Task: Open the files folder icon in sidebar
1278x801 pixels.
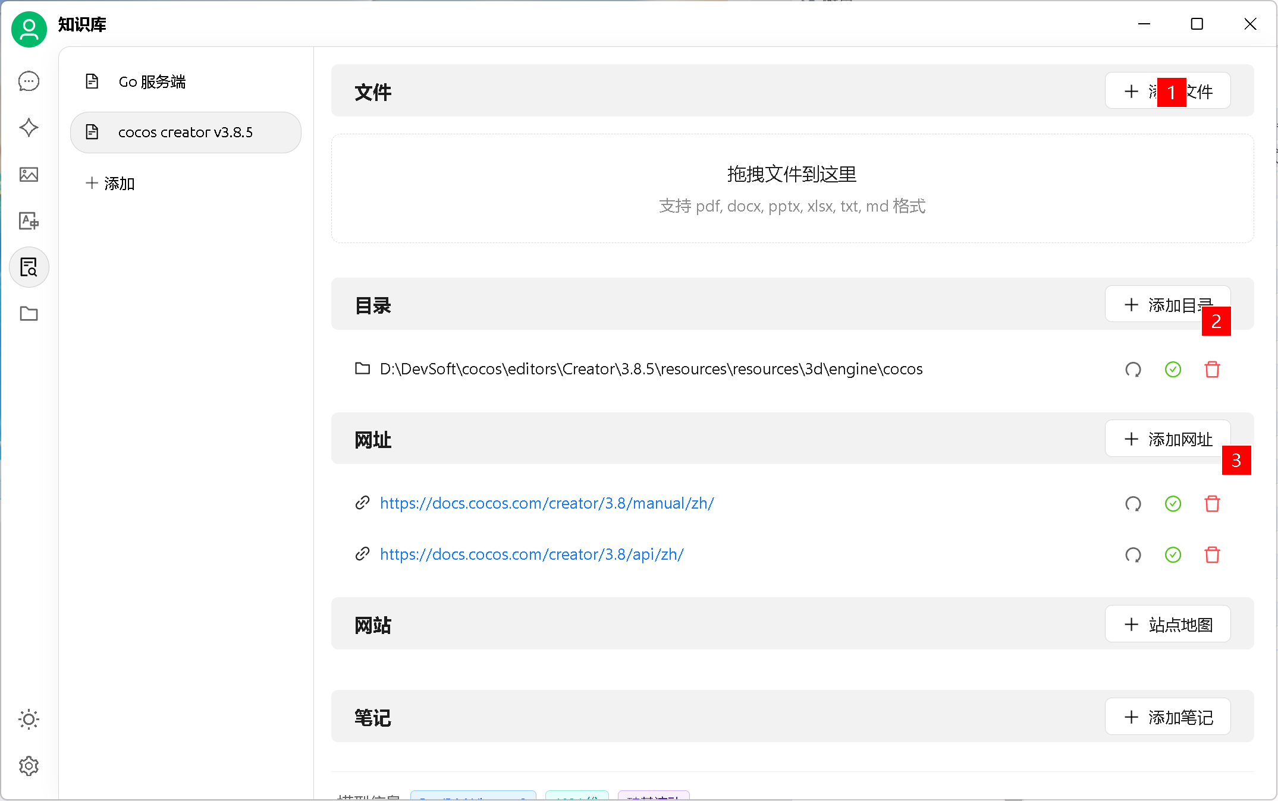Action: point(29,314)
